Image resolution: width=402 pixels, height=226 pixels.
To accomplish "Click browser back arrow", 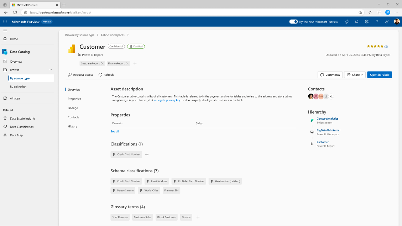I will click(6, 12).
